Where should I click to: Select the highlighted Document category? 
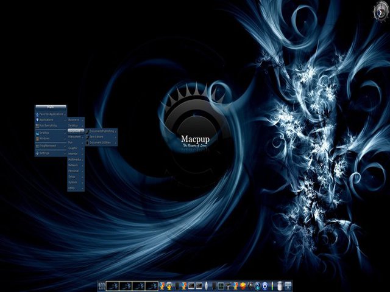76,131
